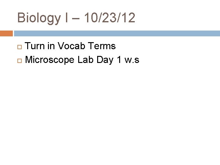
Task: Click the word Terms in the first bullet
Action: [102, 46]
